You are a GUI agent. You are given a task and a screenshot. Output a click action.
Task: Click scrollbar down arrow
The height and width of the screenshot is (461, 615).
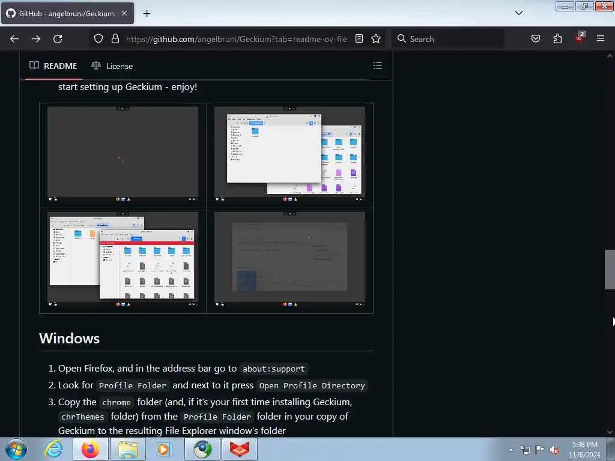[610, 432]
